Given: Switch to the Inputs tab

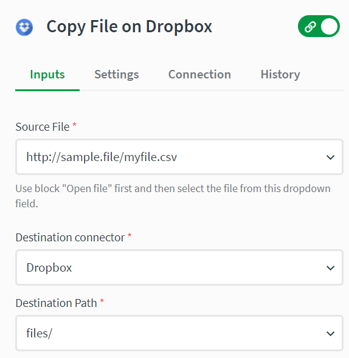Looking at the screenshot, I should click(47, 75).
